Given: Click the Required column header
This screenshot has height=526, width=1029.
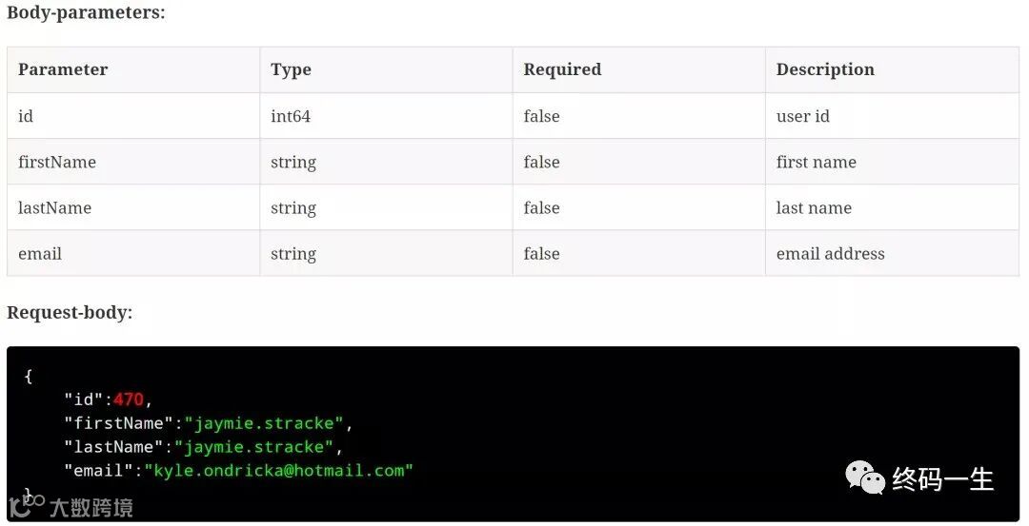Looking at the screenshot, I should (x=562, y=69).
